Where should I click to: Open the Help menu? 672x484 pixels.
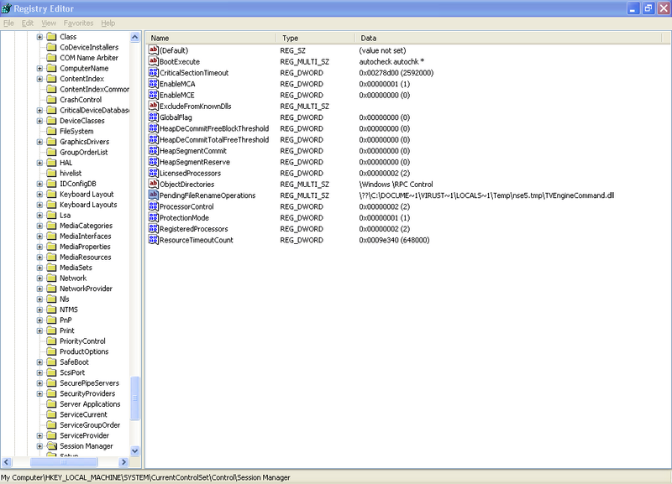pyautogui.click(x=108, y=23)
